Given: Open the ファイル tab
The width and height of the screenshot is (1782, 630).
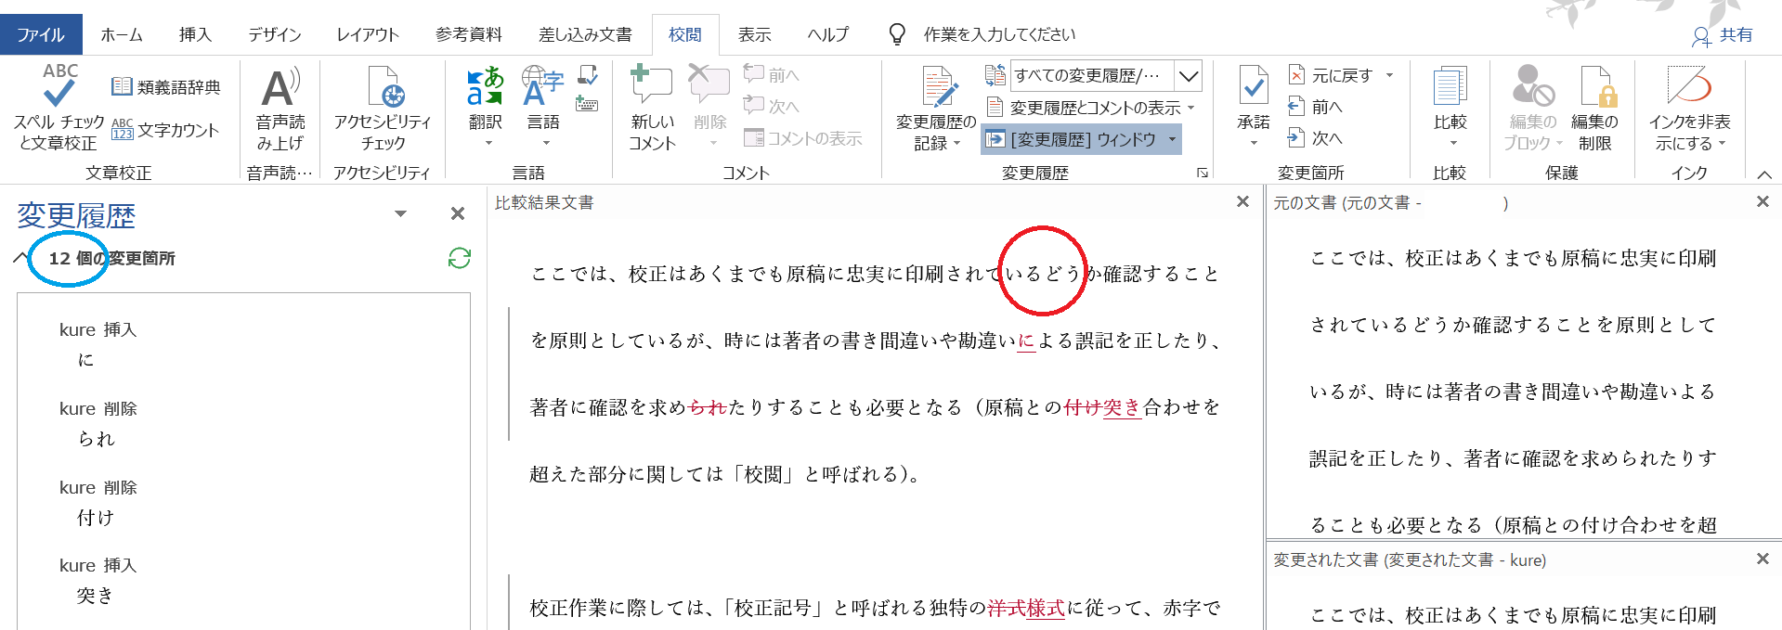Looking at the screenshot, I should [x=41, y=34].
